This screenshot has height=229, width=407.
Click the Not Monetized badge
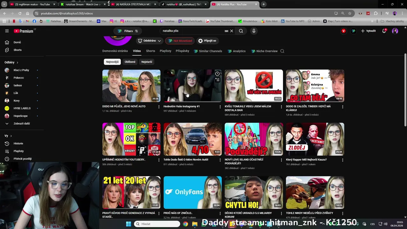180,41
